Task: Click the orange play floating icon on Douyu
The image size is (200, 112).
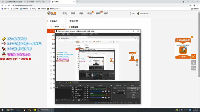Action: (x=193, y=56)
